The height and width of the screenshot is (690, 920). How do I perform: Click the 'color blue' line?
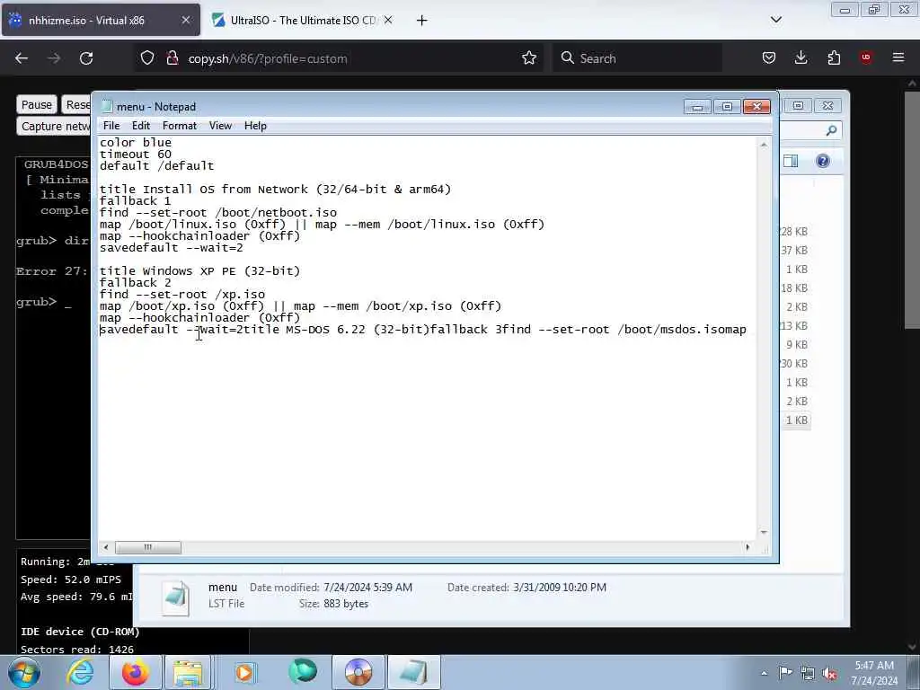(x=136, y=143)
